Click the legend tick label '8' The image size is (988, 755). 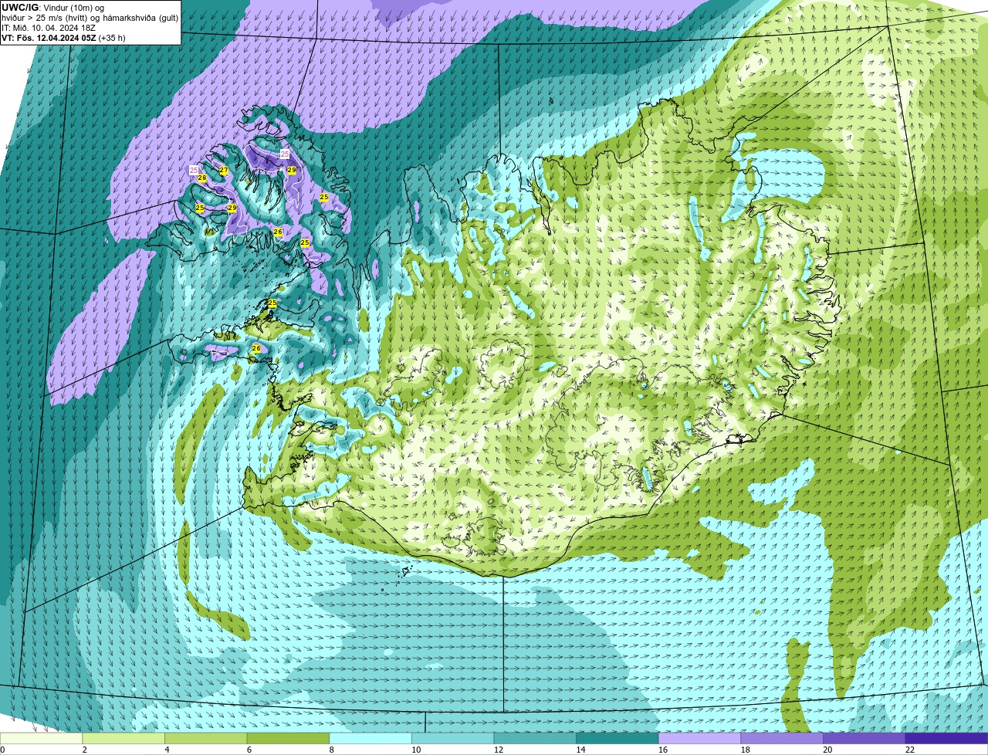(332, 750)
